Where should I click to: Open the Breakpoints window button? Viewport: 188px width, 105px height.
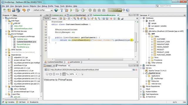coord(33,102)
